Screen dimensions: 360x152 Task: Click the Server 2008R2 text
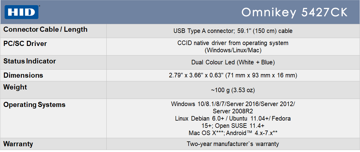(233, 112)
